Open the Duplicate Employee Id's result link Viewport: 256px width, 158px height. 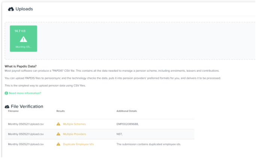click(78, 144)
